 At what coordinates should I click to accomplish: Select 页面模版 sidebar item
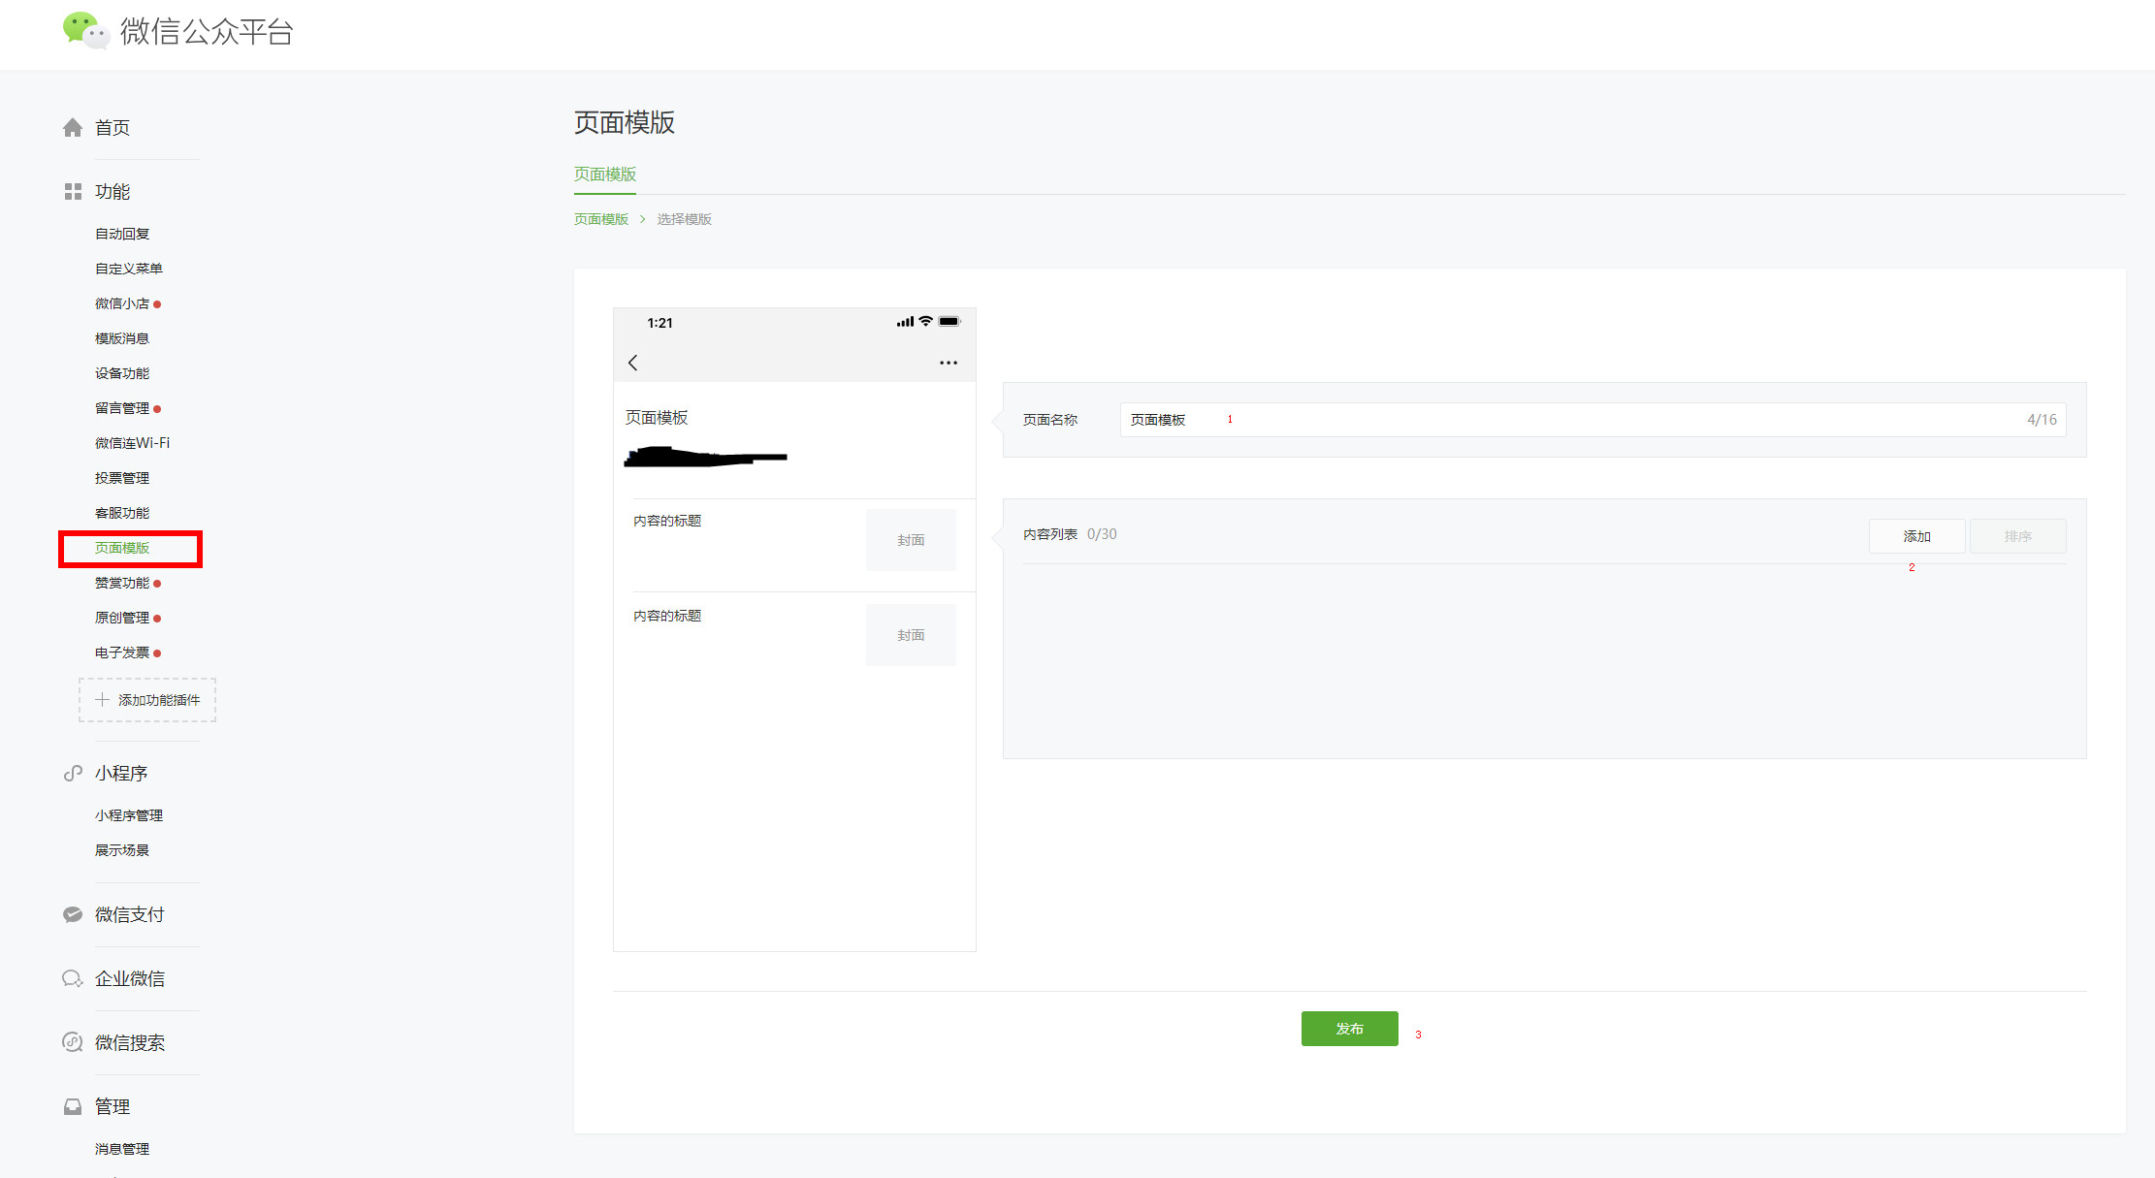click(x=122, y=548)
